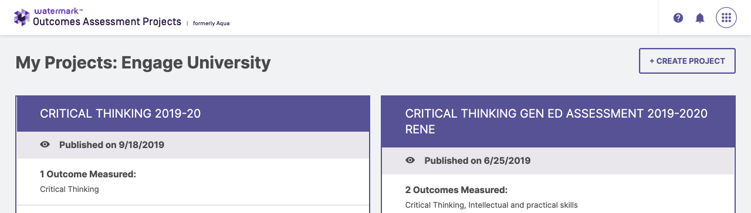The height and width of the screenshot is (213, 751).
Task: Click the Watermark logo icon
Action: point(22,17)
